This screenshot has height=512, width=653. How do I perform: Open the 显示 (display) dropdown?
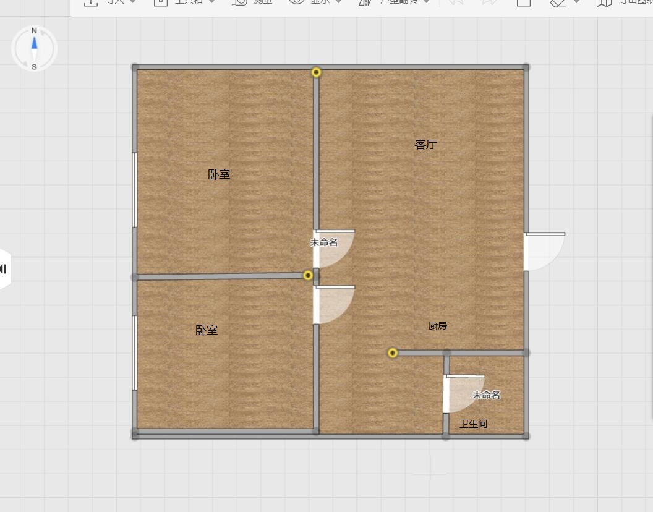pos(315,2)
